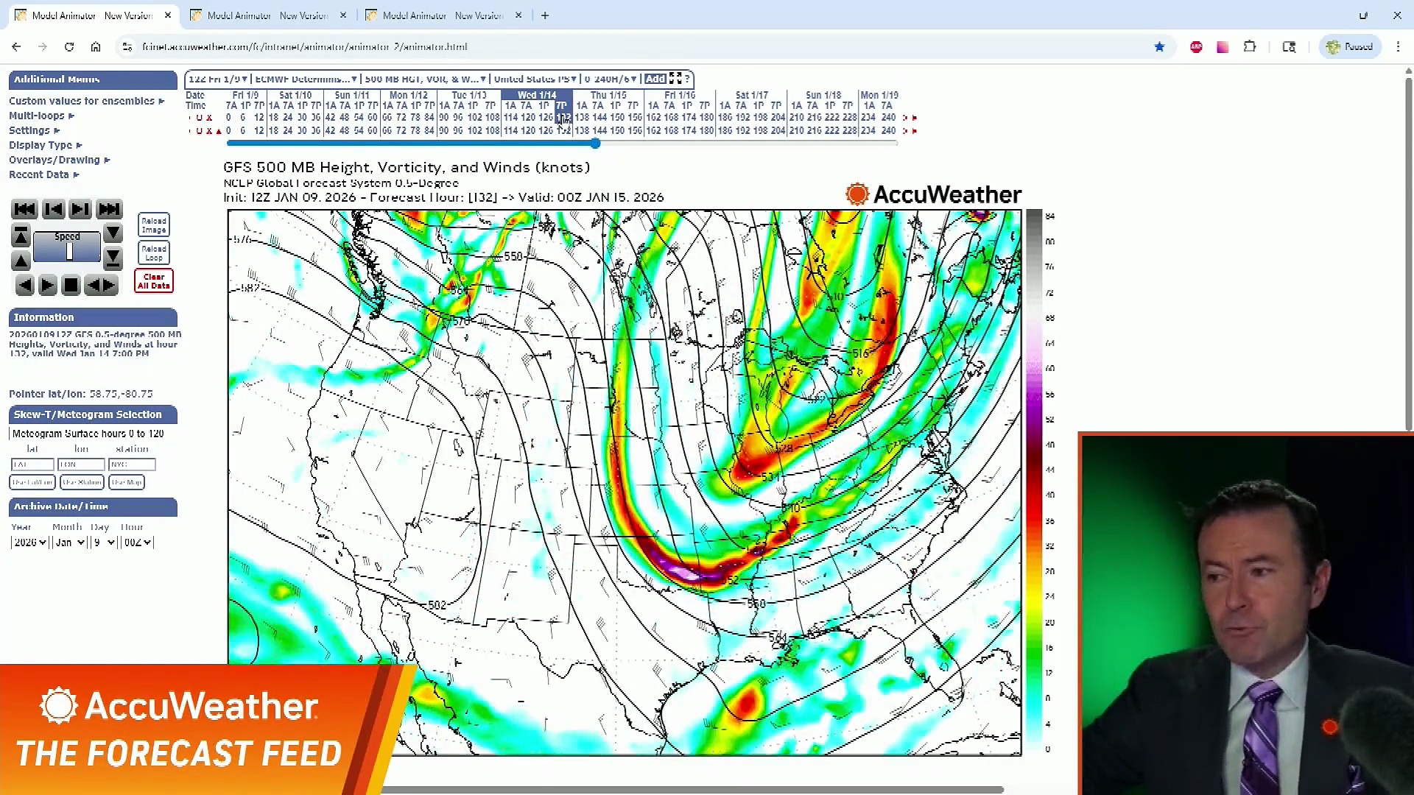Screen dimensions: 1414x795
Task: Skip to the first animation frame
Action: [24, 209]
